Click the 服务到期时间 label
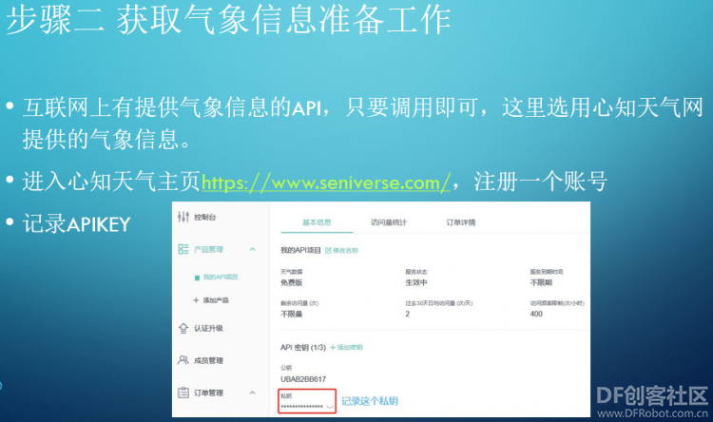 (546, 272)
